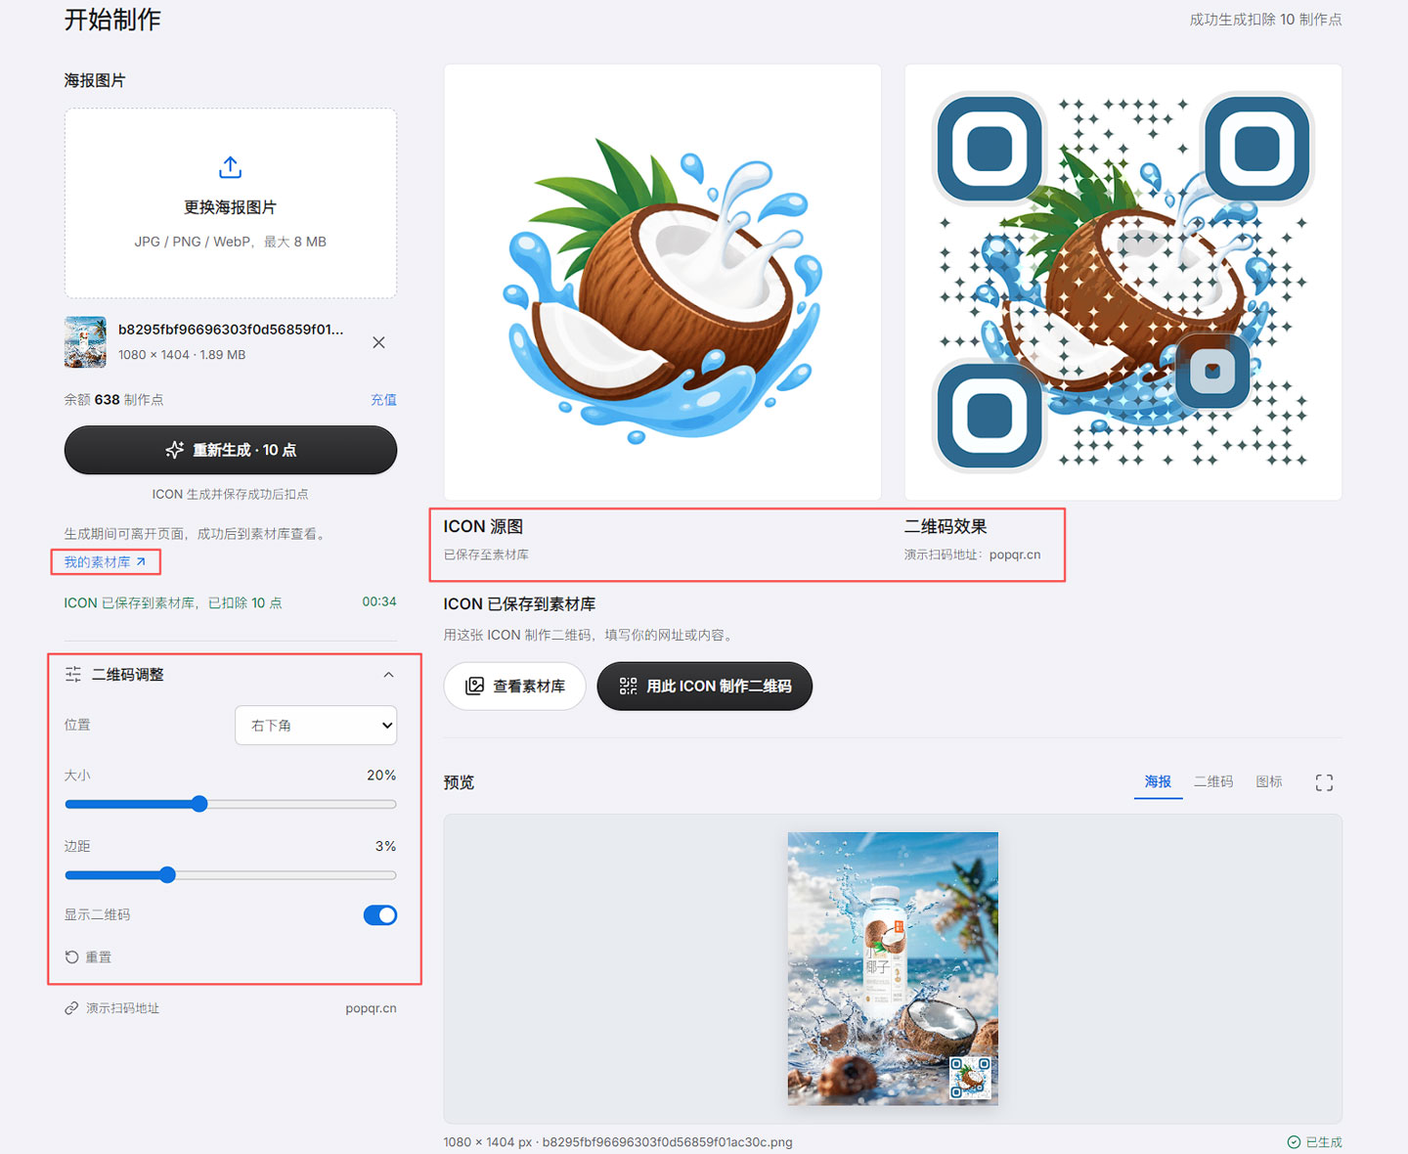This screenshot has width=1408, height=1154.
Task: Collapse the 二维码调整 panel chevron
Action: (388, 675)
